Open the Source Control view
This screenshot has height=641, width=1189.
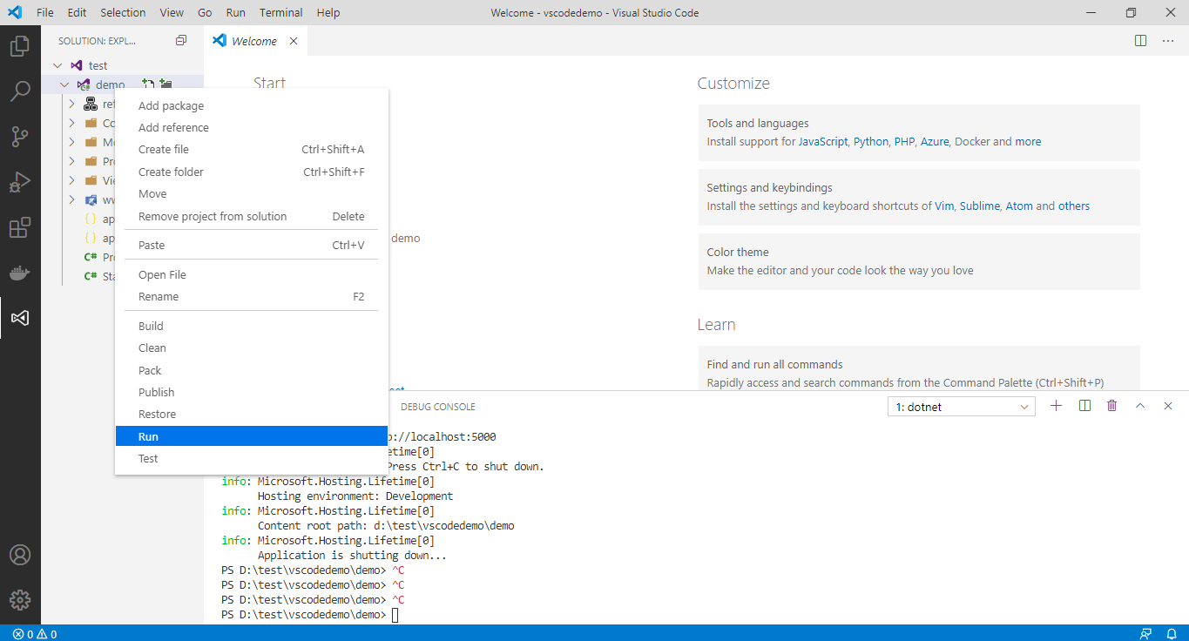coord(20,137)
